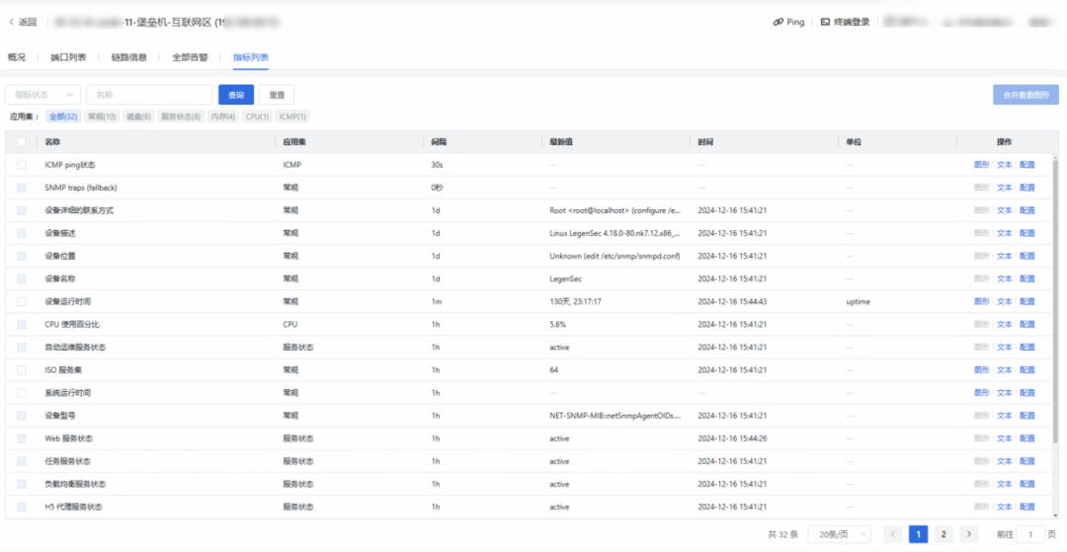Click the 查询 button

[x=236, y=95]
